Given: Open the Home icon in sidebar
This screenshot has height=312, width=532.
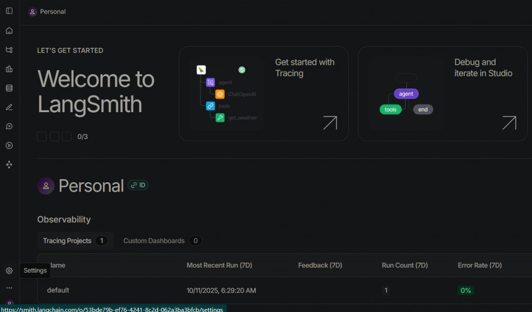Looking at the screenshot, I should point(9,31).
